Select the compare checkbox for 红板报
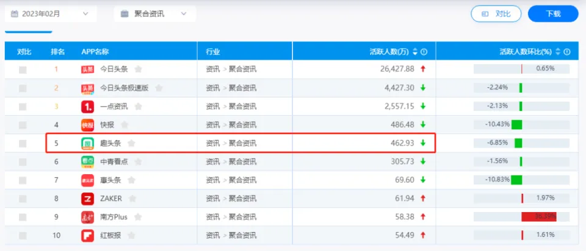 [23, 236]
